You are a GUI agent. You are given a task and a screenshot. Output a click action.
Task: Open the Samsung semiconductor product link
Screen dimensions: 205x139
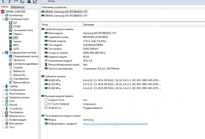pyautogui.click(x=116, y=124)
